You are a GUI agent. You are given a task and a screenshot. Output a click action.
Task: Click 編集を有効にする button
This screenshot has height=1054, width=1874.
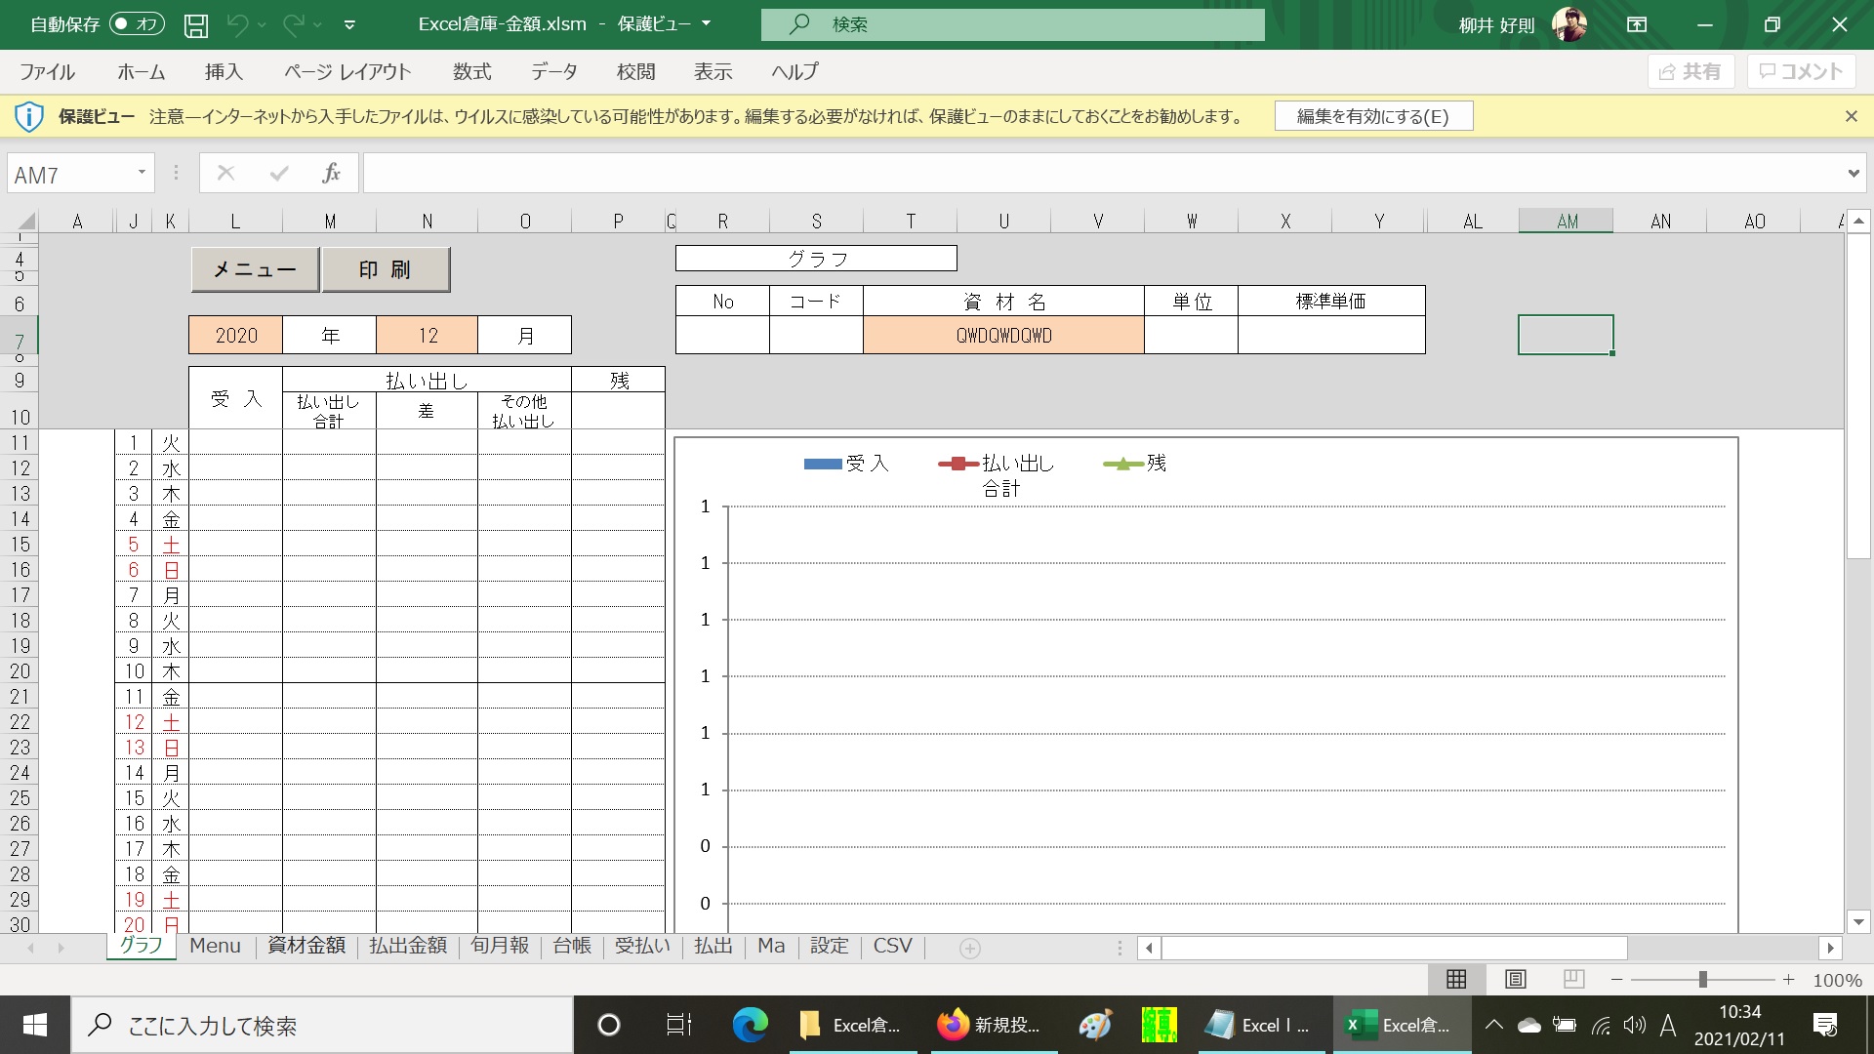[x=1372, y=116]
